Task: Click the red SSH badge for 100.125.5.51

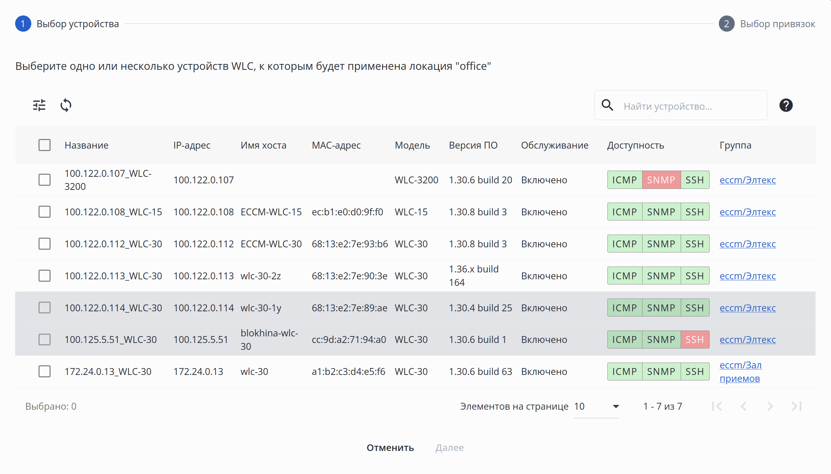Action: [694, 340]
